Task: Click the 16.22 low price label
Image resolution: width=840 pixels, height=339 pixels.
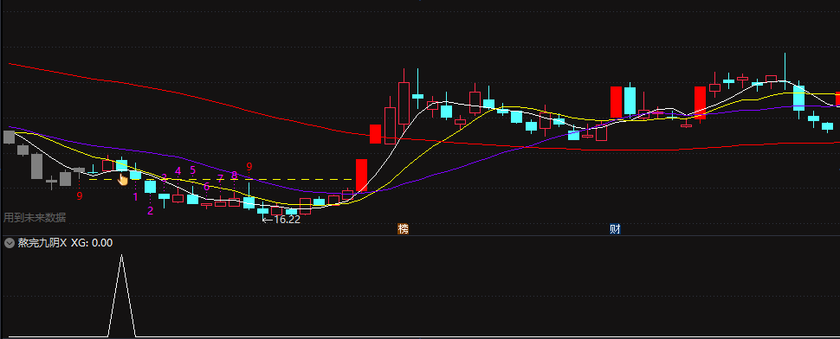Action: point(281,220)
